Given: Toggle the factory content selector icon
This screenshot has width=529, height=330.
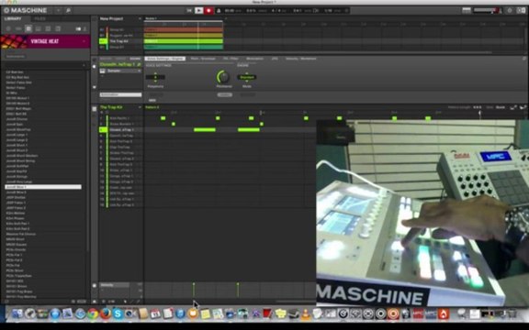Looking at the screenshot, I should pyautogui.click(x=78, y=29).
